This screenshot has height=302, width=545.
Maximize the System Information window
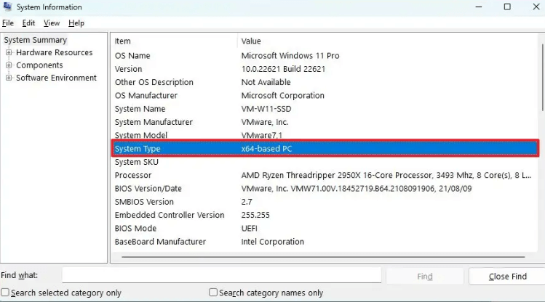(507, 7)
